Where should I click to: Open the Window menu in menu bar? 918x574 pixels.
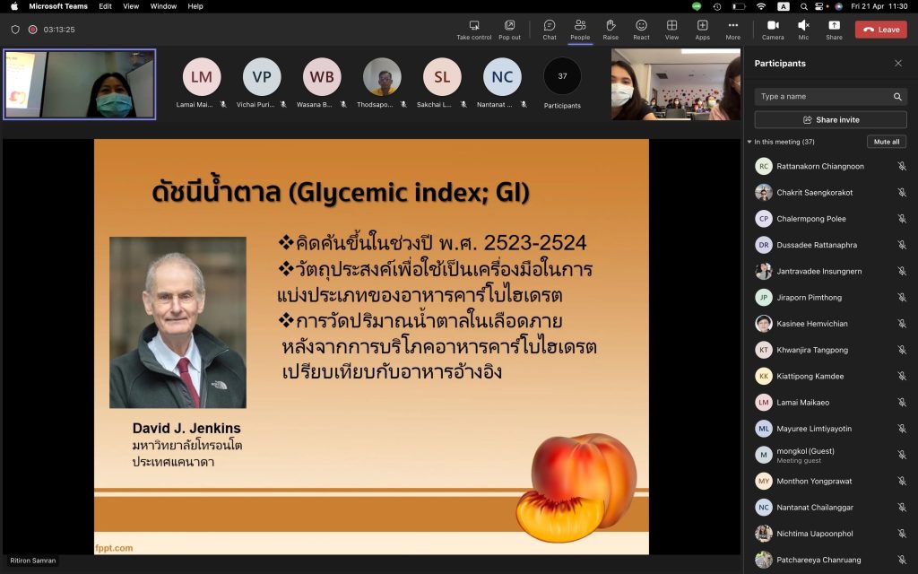[163, 6]
